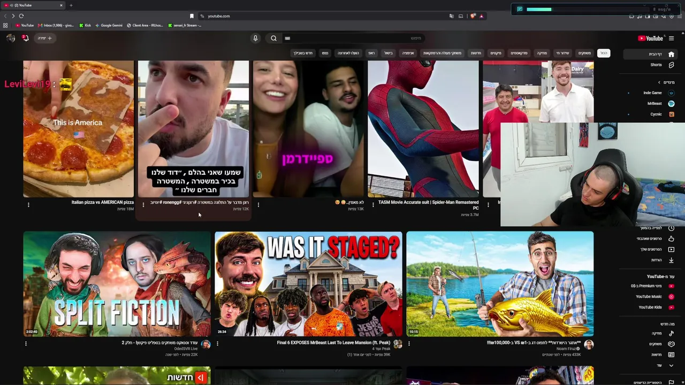Open the on-screen keyboard in search box

(287, 38)
